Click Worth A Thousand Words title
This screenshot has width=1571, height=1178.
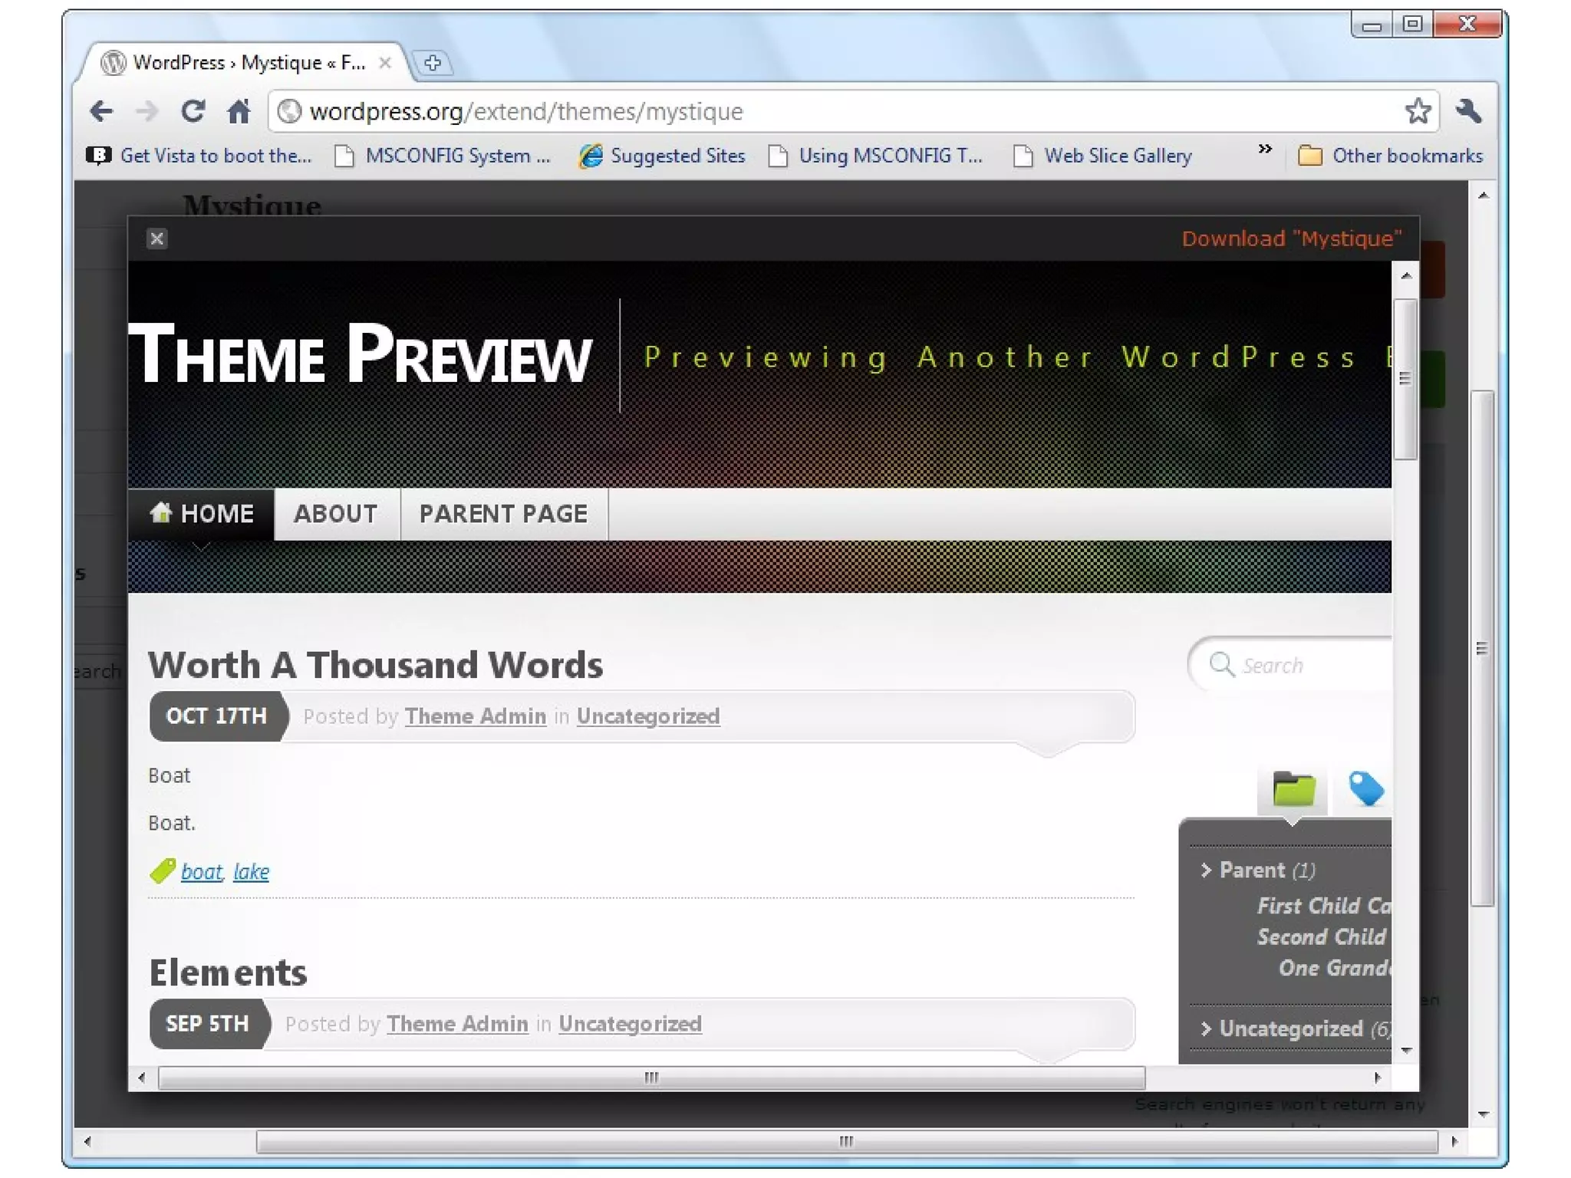pyautogui.click(x=375, y=665)
